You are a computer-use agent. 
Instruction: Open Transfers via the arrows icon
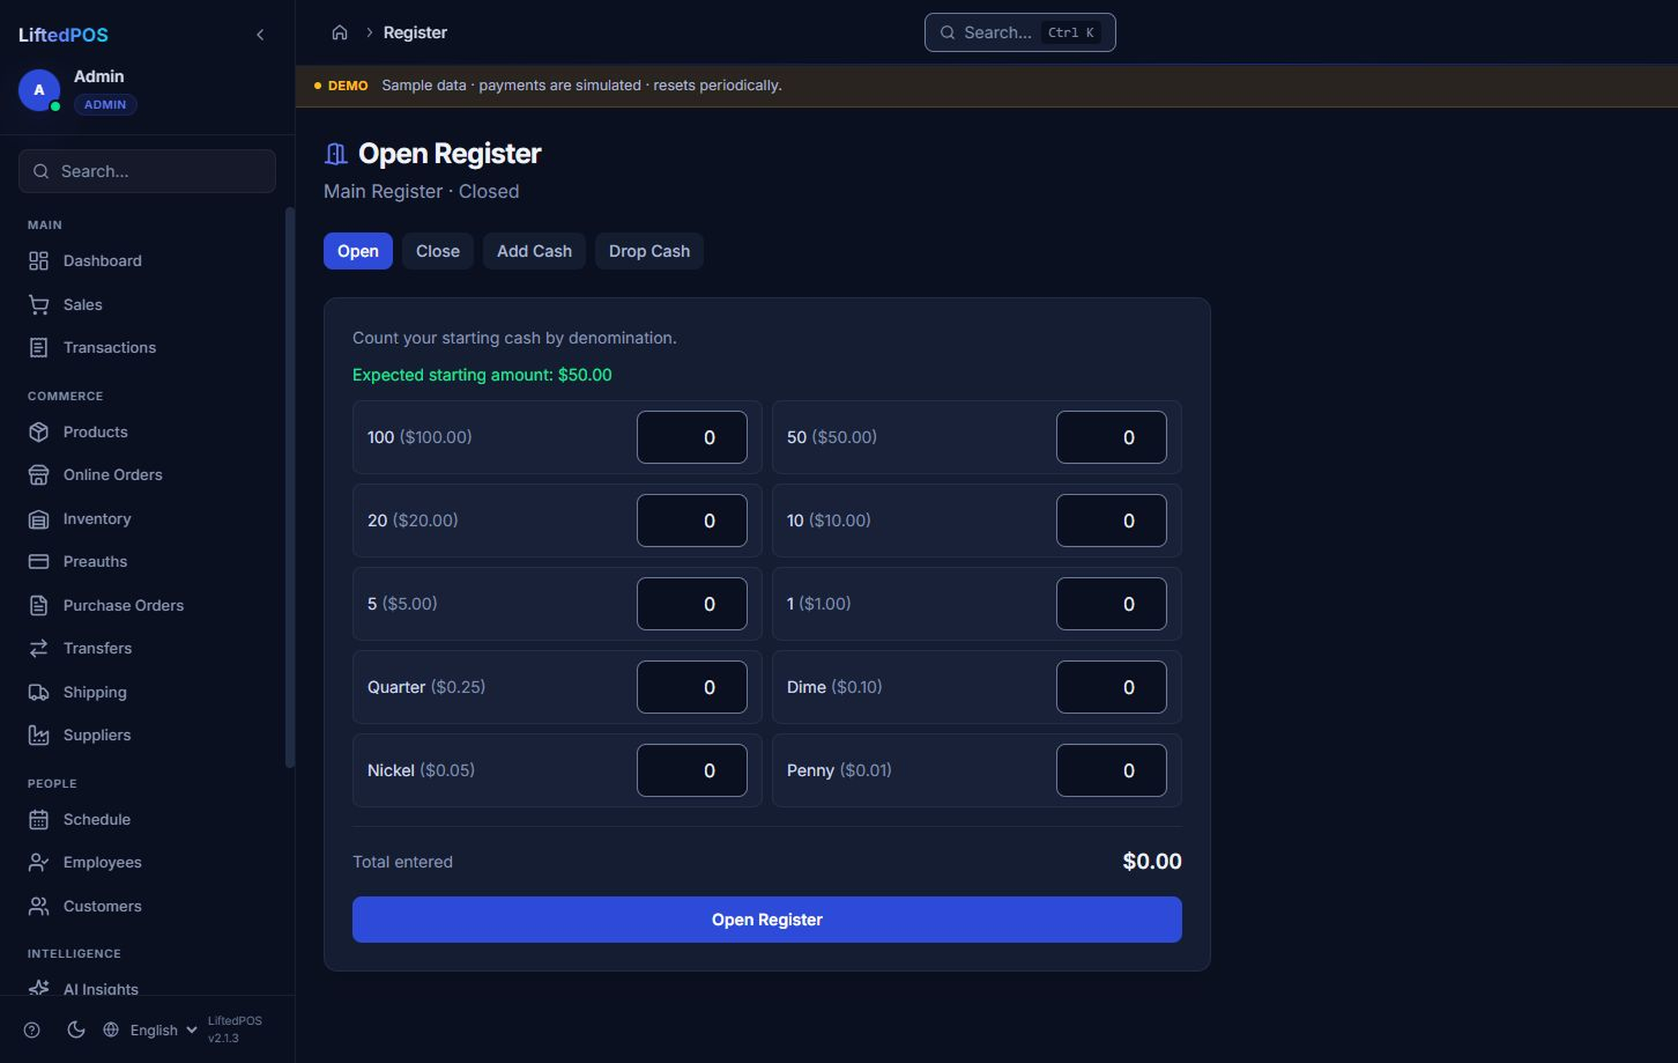pos(38,648)
